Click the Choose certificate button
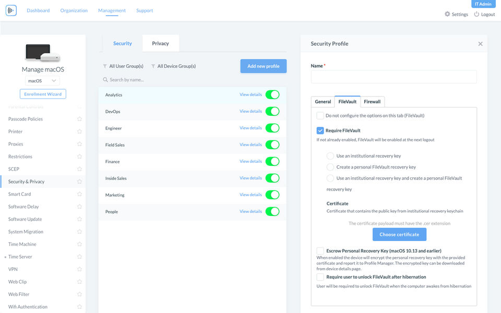The height and width of the screenshot is (313, 501). pyautogui.click(x=399, y=234)
